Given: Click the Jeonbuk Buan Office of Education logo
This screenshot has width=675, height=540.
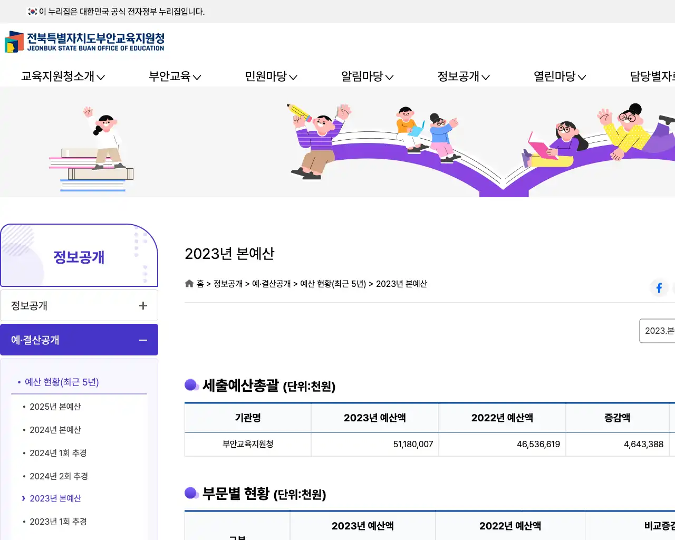Looking at the screenshot, I should [x=84, y=42].
